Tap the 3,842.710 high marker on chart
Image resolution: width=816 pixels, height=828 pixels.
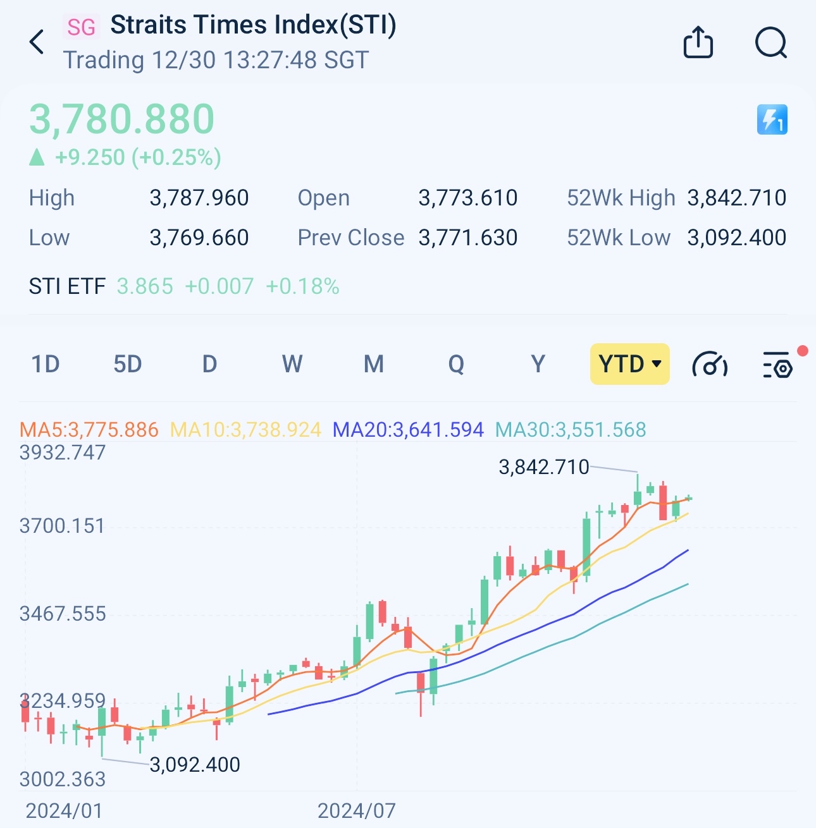tap(543, 467)
